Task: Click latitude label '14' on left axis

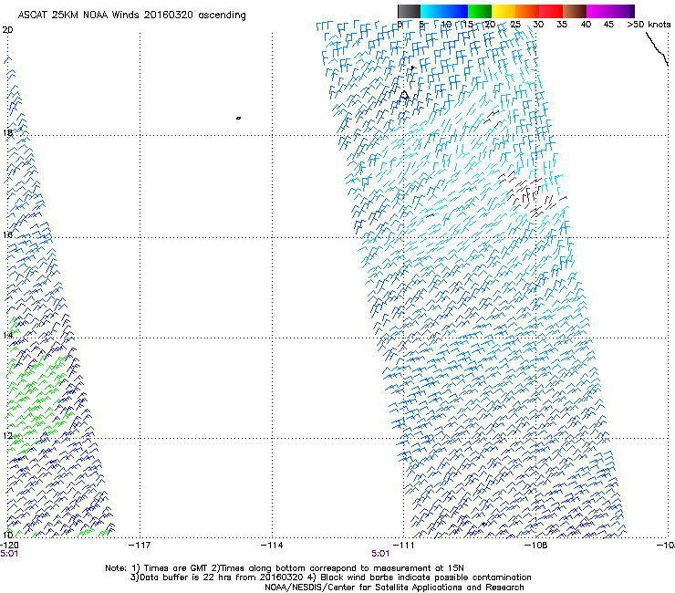Action: pos(7,335)
